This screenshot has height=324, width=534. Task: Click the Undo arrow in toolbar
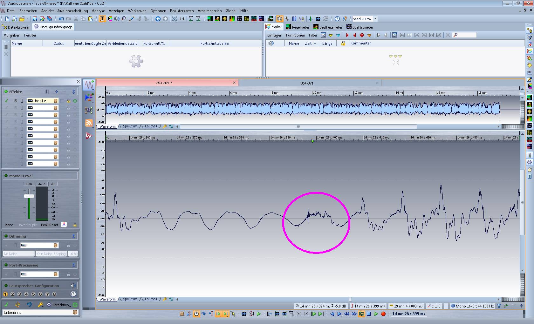(61, 19)
